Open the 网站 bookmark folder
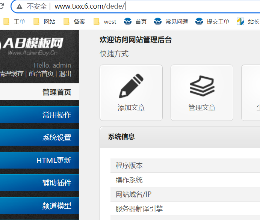 point(44,21)
